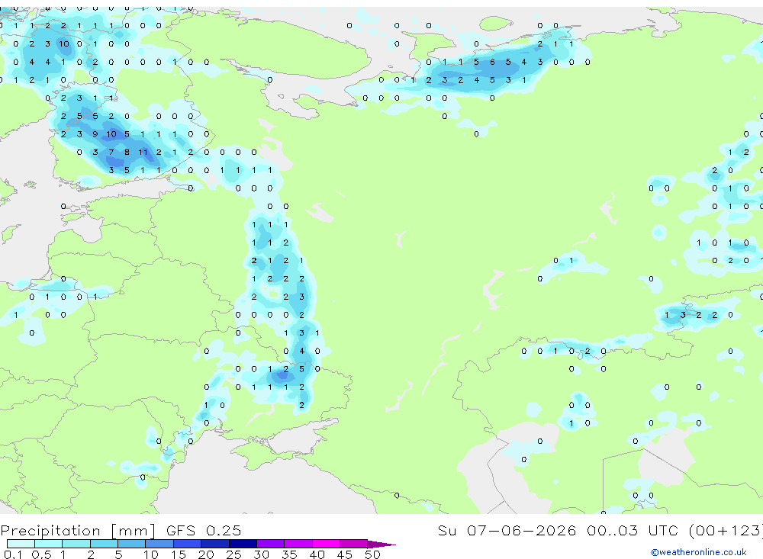Click the map value '11' in the blue cell
Image resolution: width=763 pixels, height=559 pixels.
click(x=143, y=153)
